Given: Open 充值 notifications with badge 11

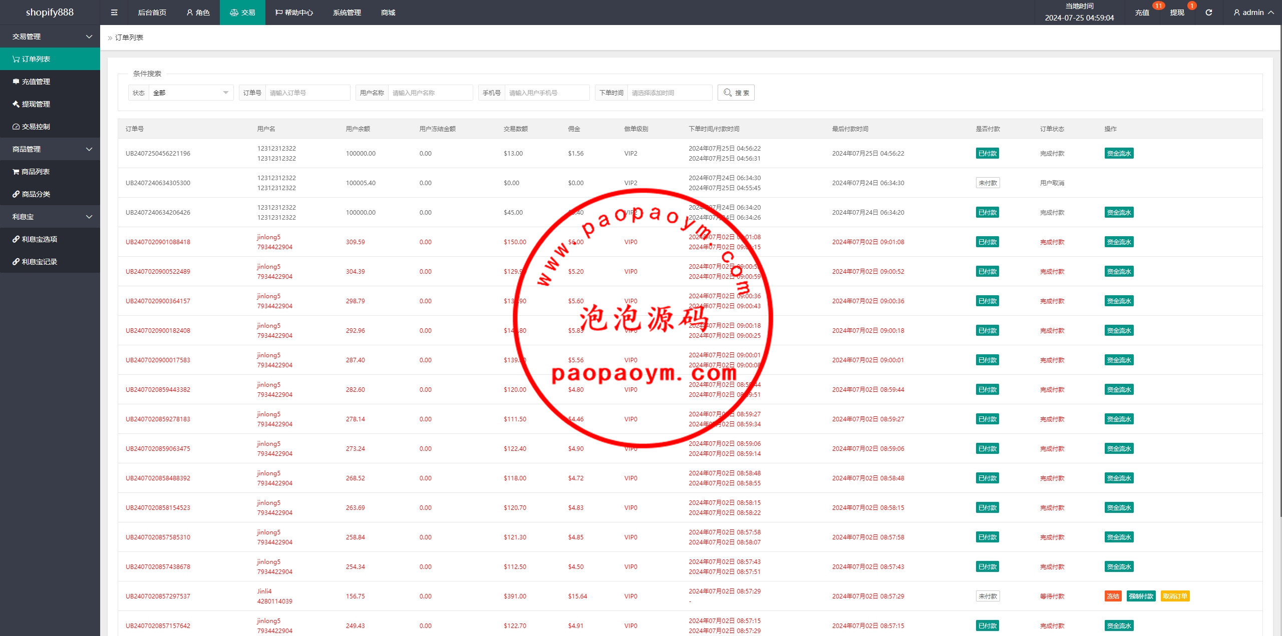Looking at the screenshot, I should click(x=1142, y=13).
